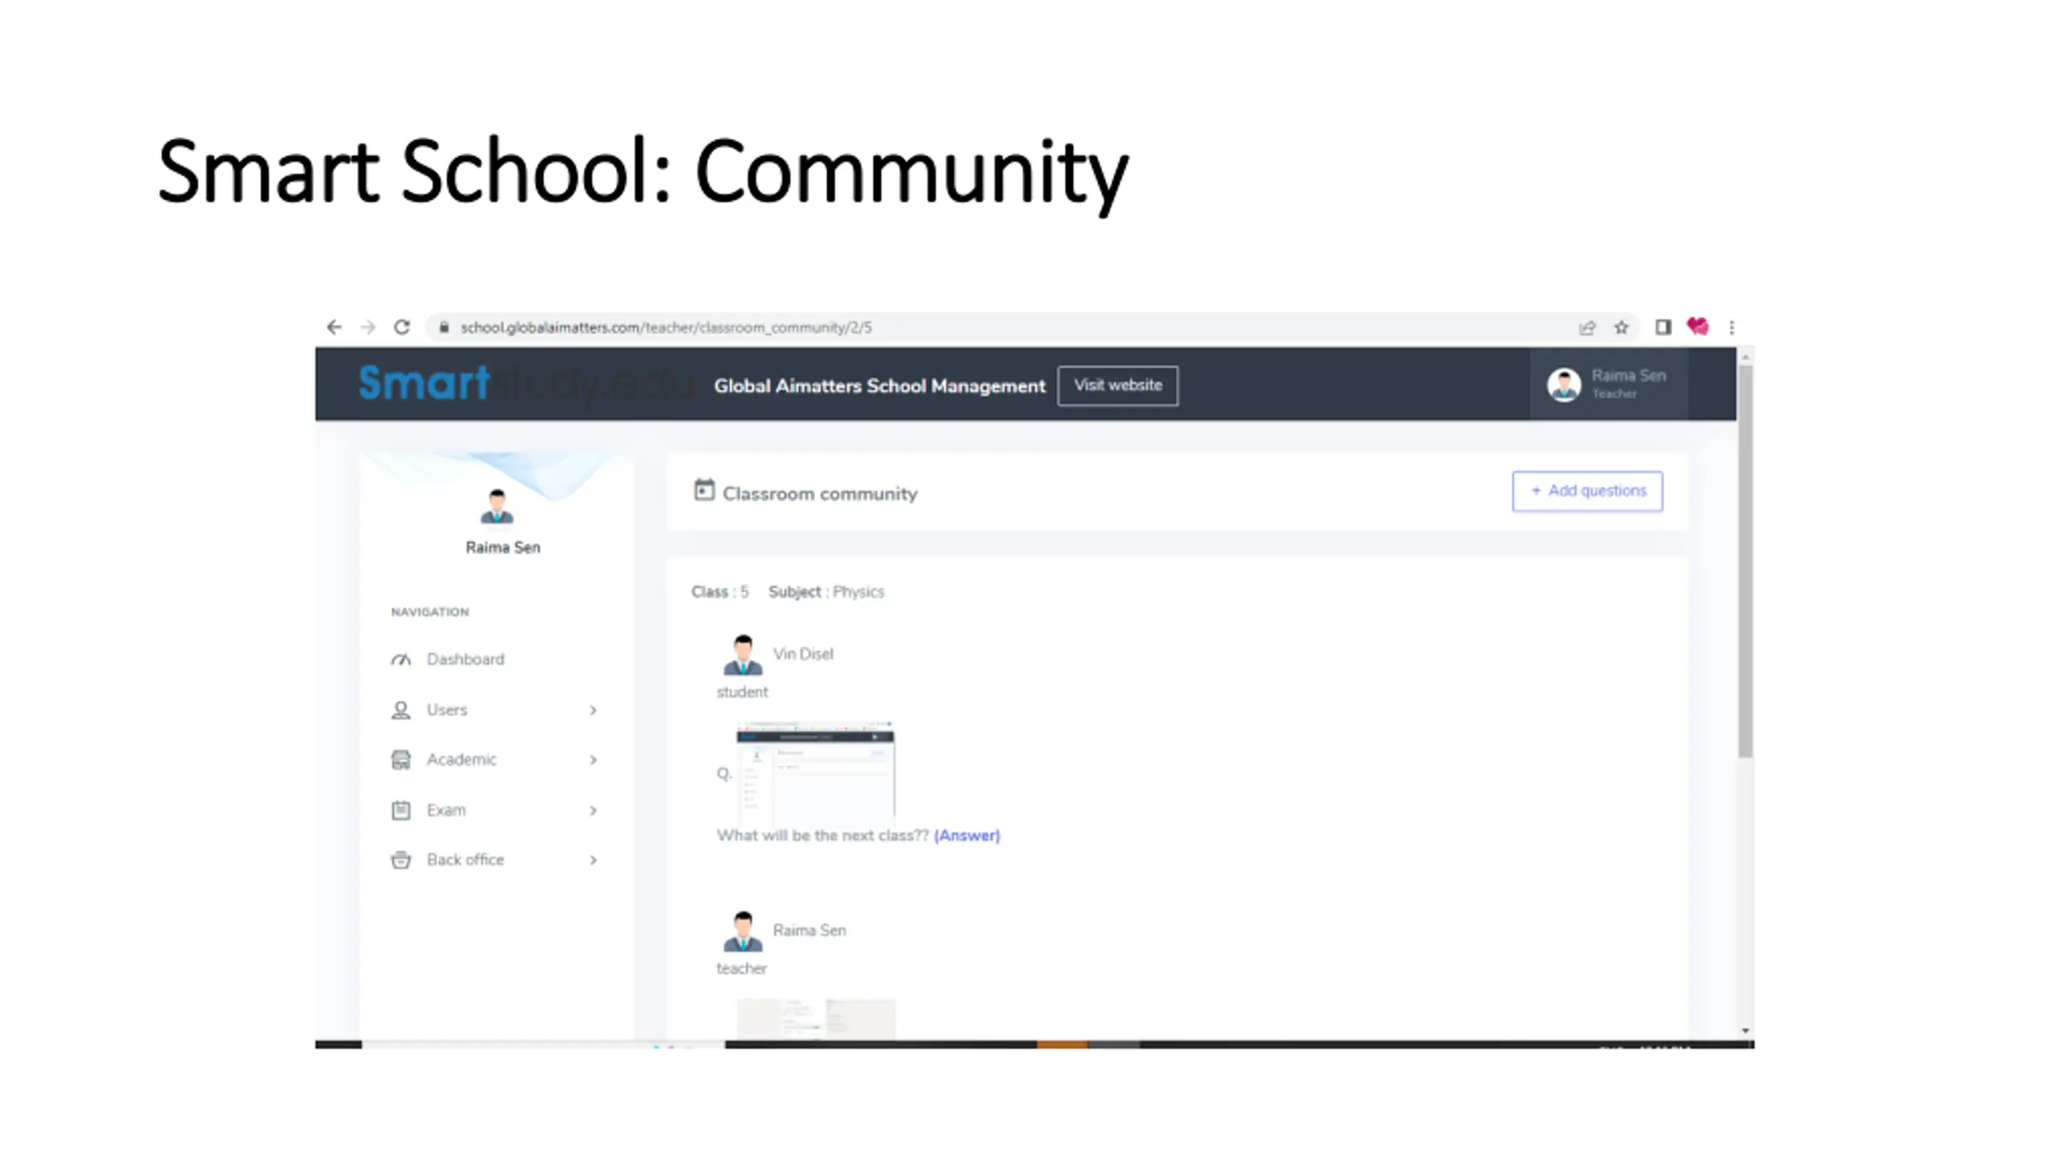This screenshot has height=1164, width=2070.
Task: Open the Raima Sen profile menu in the header
Action: (1607, 385)
